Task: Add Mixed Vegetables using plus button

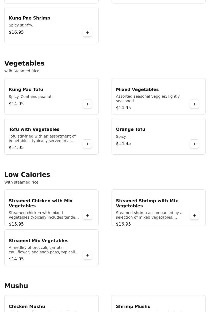Action: (194, 104)
